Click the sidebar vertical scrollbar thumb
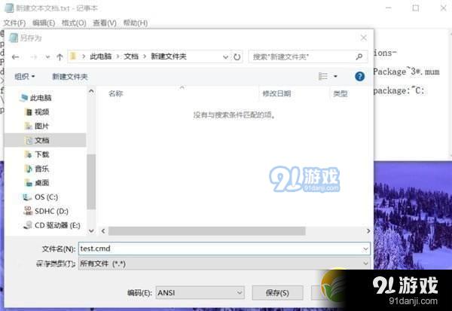Screen dimensions: 452x311 pyautogui.click(x=91, y=181)
